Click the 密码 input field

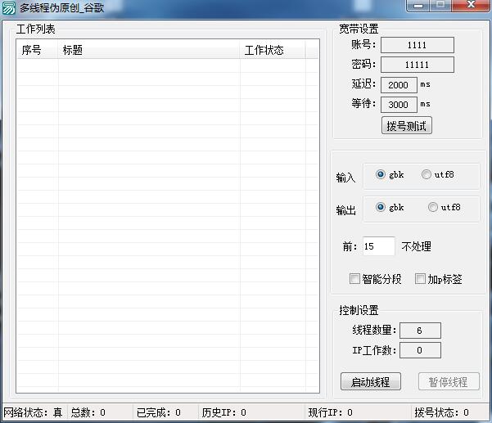point(418,65)
